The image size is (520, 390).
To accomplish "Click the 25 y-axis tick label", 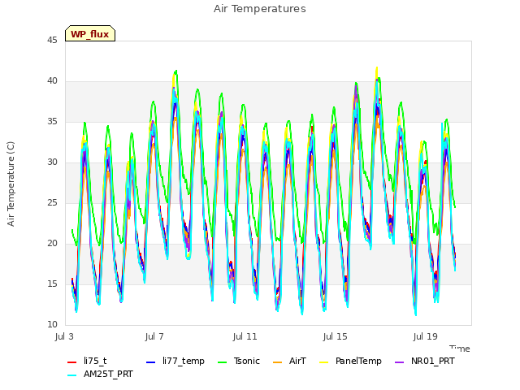I will pyautogui.click(x=52, y=203).
